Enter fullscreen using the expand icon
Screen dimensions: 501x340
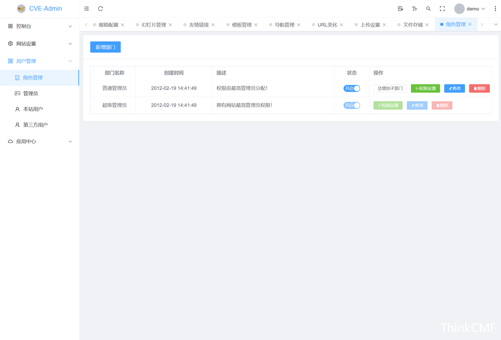coord(442,9)
